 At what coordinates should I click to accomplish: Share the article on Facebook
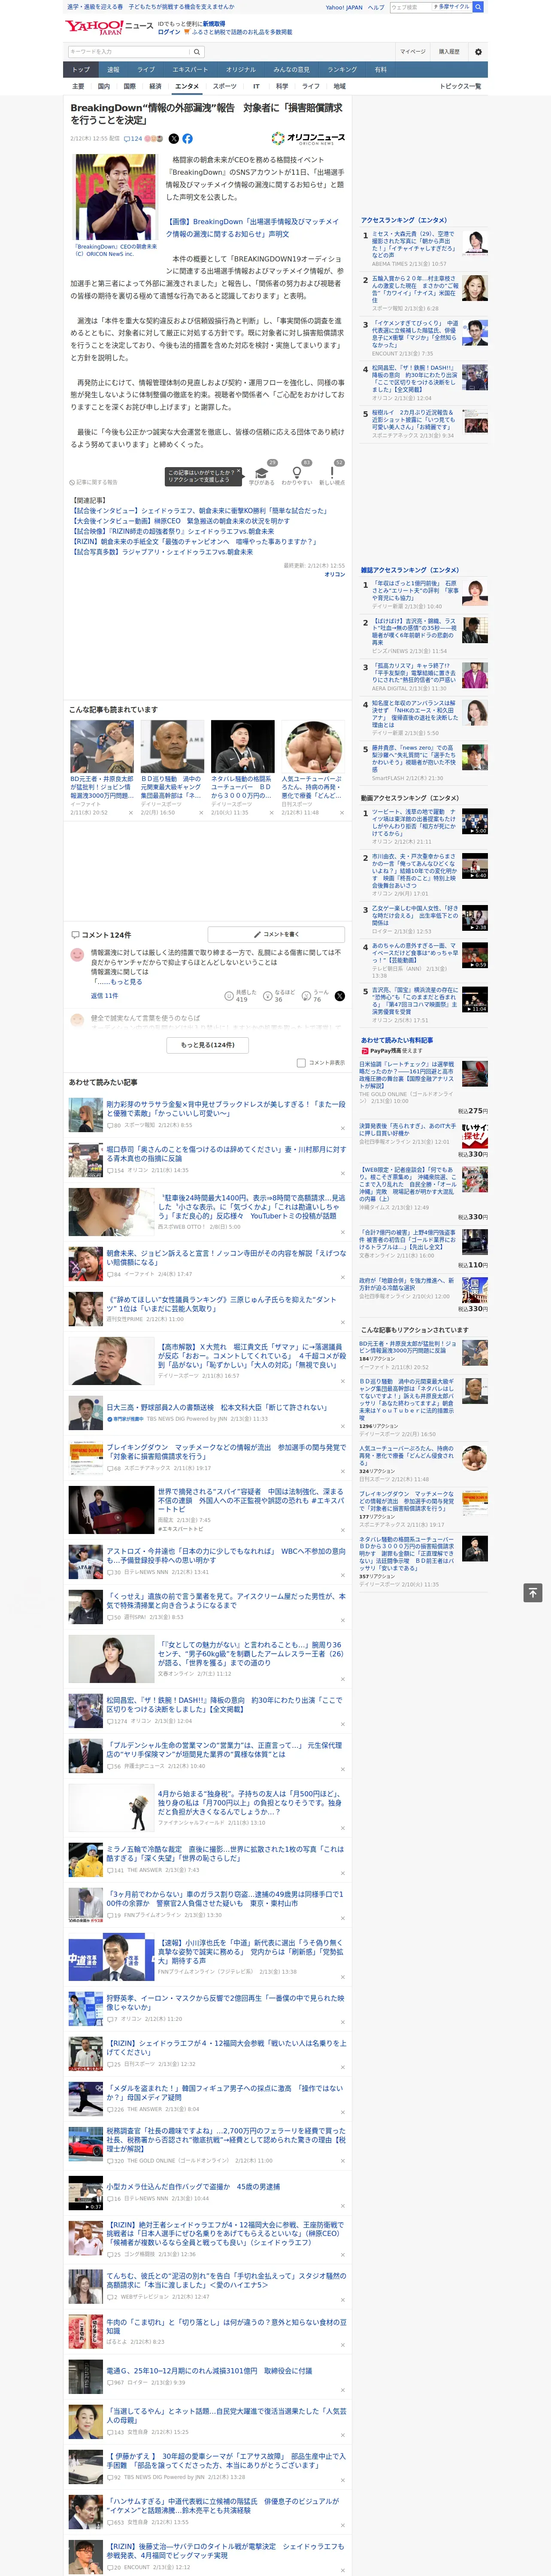187,139
